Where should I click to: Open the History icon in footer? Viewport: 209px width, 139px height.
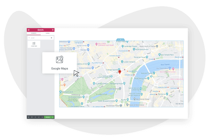(x=35, y=117)
